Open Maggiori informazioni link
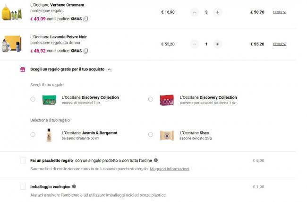The width and height of the screenshot is (307, 202). pos(170,168)
